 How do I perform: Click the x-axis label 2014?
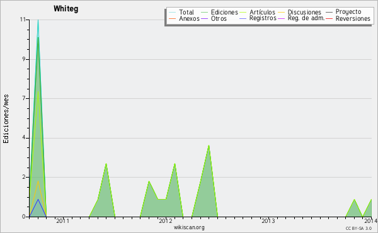click(x=371, y=221)
